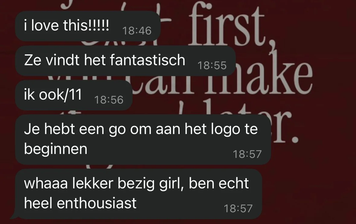Tap the words "heel enthousiast"
Viewport: 356px width, 224px height.
pos(80,203)
